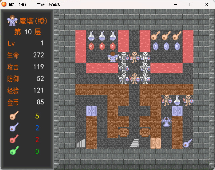Click the yellow key icon in the status panel

tap(14, 115)
